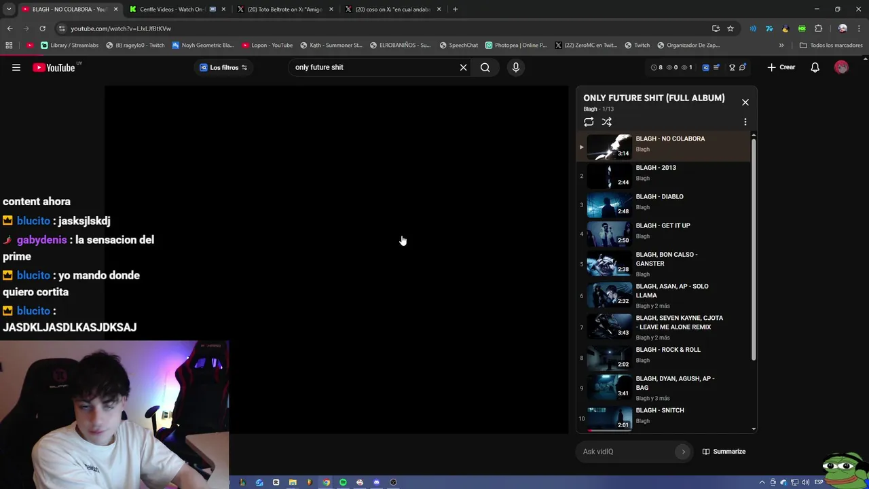869x489 pixels.
Task: Toggle playlist loop
Action: click(589, 122)
